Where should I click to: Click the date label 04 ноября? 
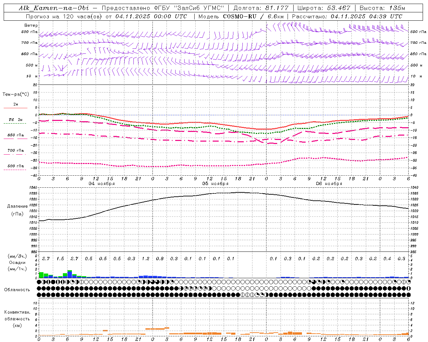[102, 184]
